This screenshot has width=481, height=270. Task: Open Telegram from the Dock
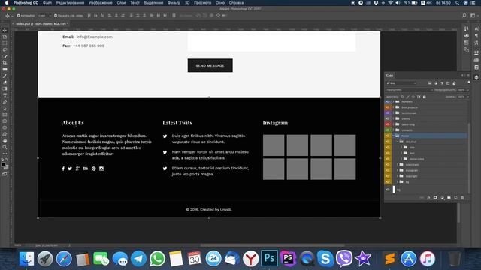pyautogui.click(x=138, y=258)
